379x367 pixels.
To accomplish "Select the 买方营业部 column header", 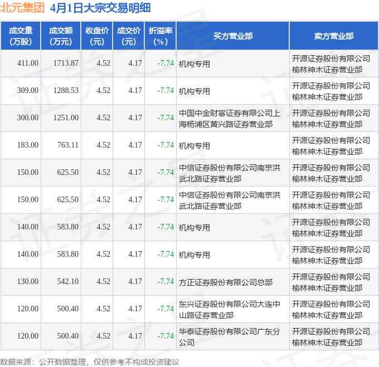I will tap(233, 36).
